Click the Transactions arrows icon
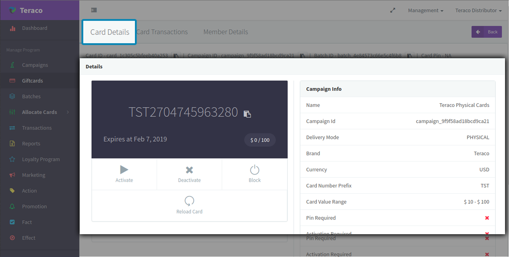Screen dimensions: 509x257 (x=12, y=128)
